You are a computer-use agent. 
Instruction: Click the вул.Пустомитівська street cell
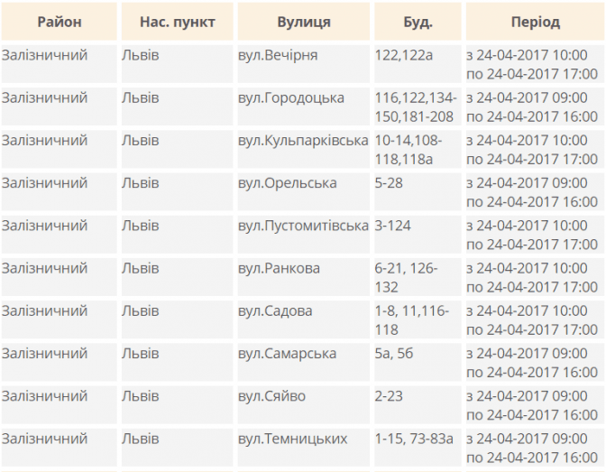[x=303, y=226]
